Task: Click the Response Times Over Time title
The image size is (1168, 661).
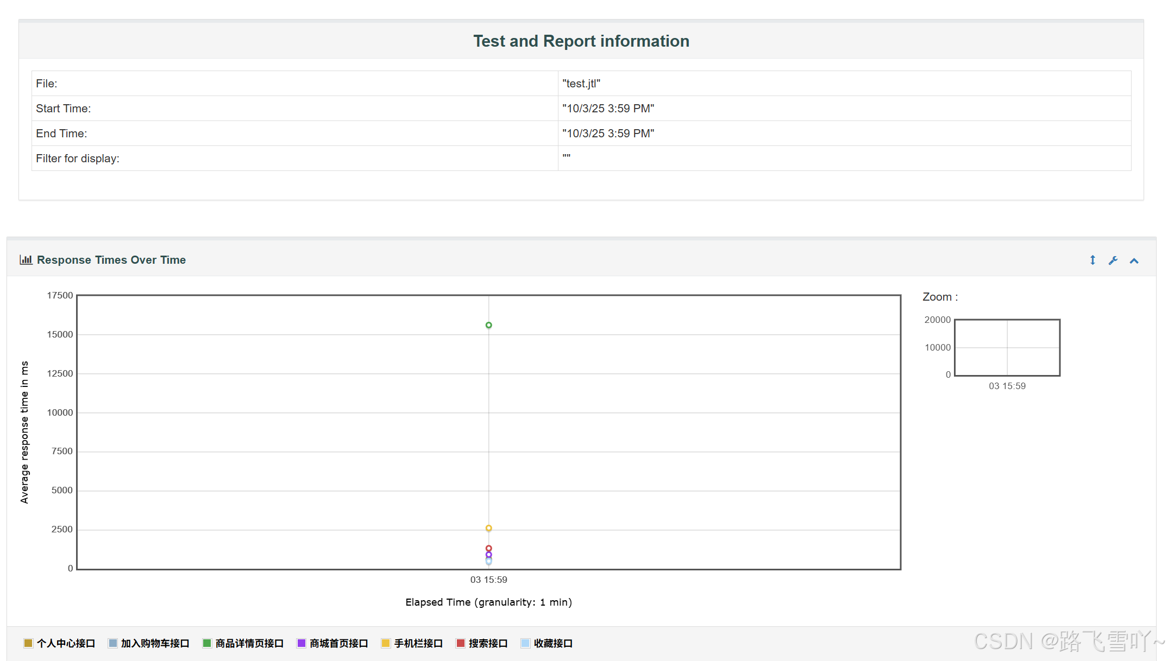Action: coord(111,260)
